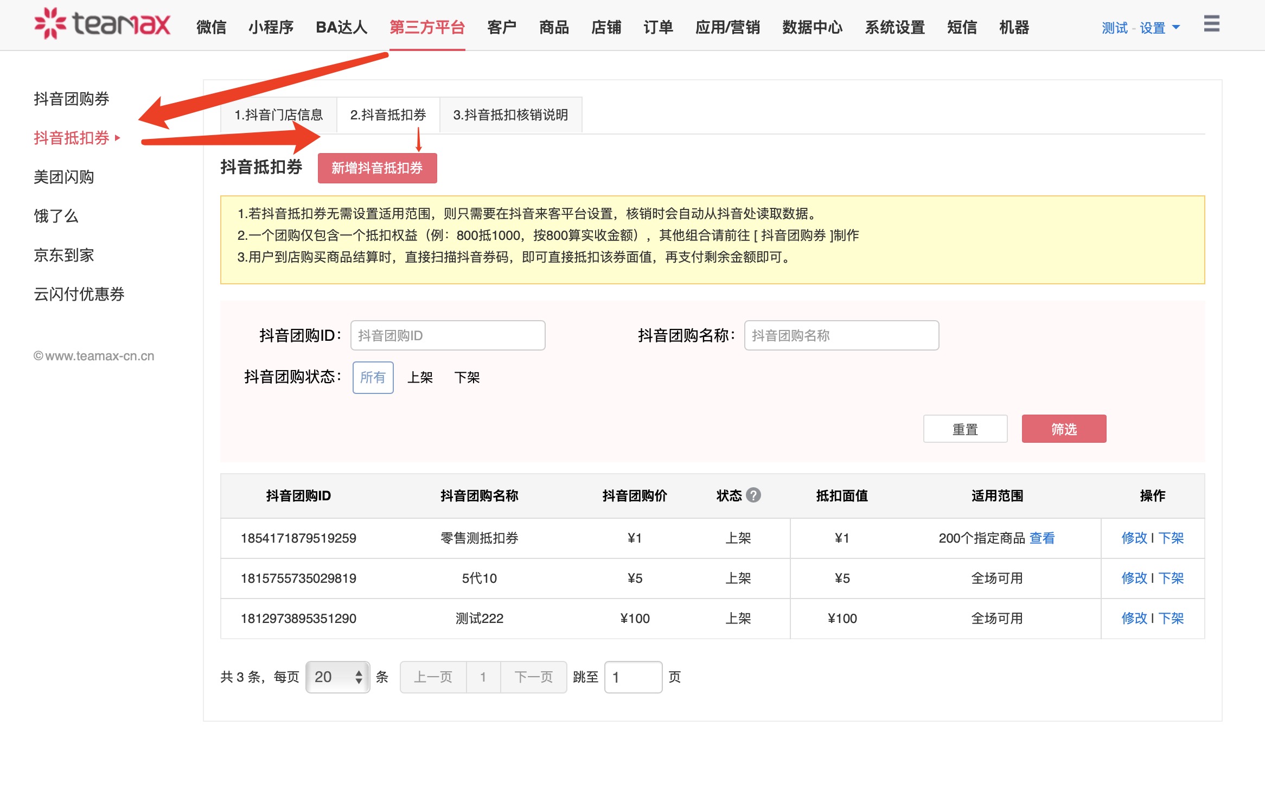Select 下架 status filter
1265x789 pixels.
point(467,377)
